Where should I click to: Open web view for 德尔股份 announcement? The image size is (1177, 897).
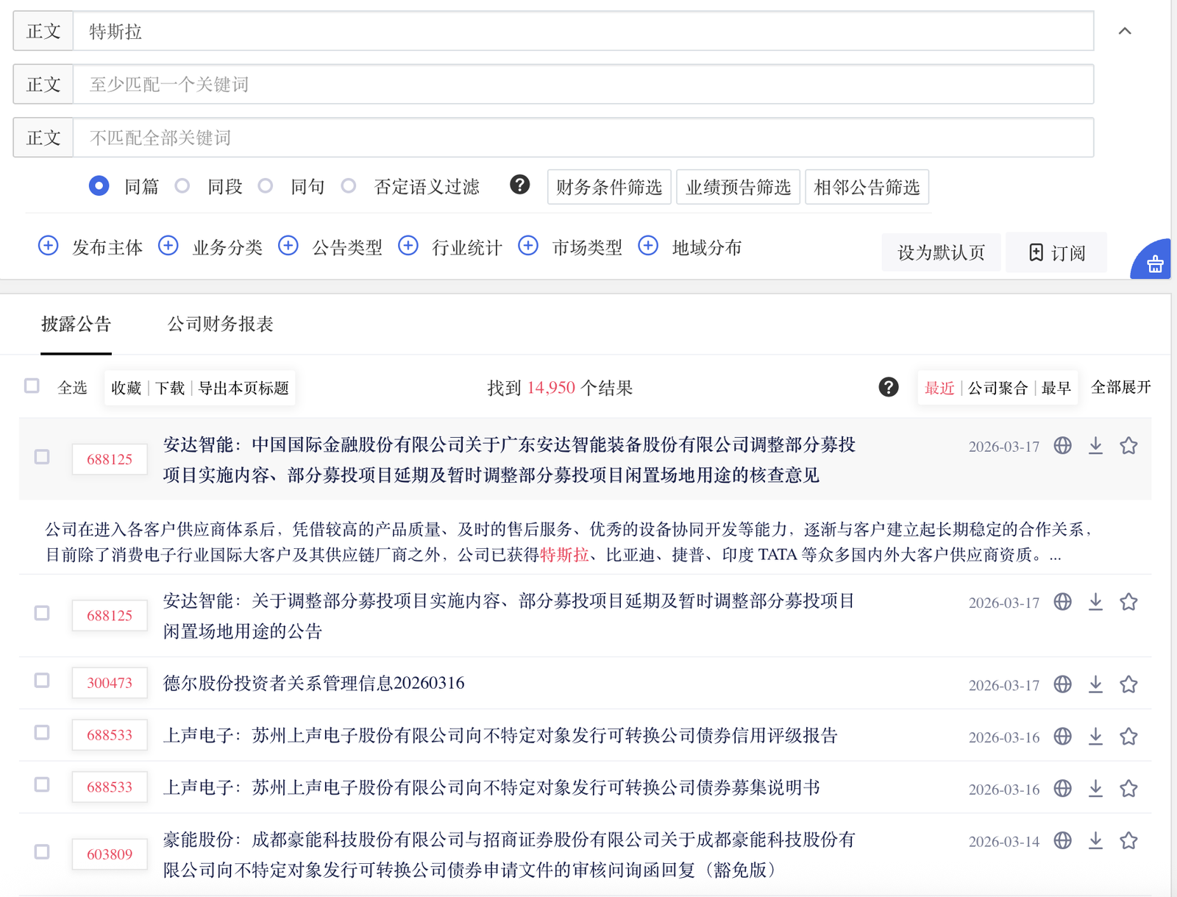coord(1062,684)
